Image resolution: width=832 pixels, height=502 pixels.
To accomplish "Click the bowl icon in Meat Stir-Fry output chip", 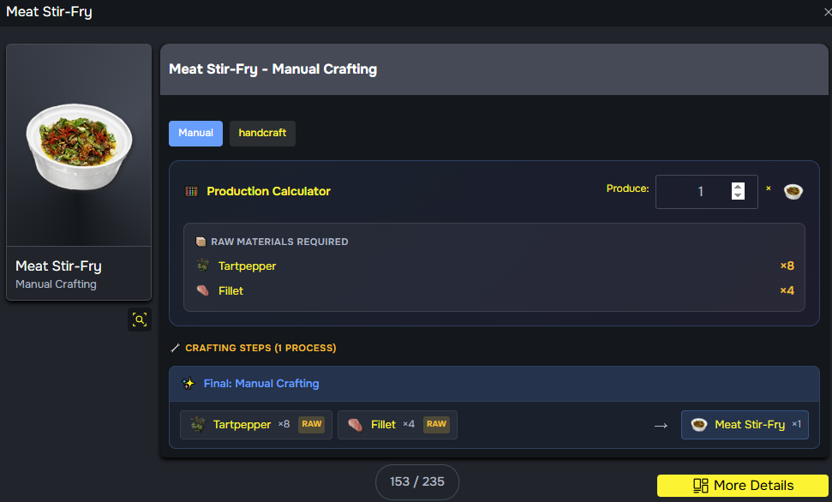I will [x=699, y=425].
